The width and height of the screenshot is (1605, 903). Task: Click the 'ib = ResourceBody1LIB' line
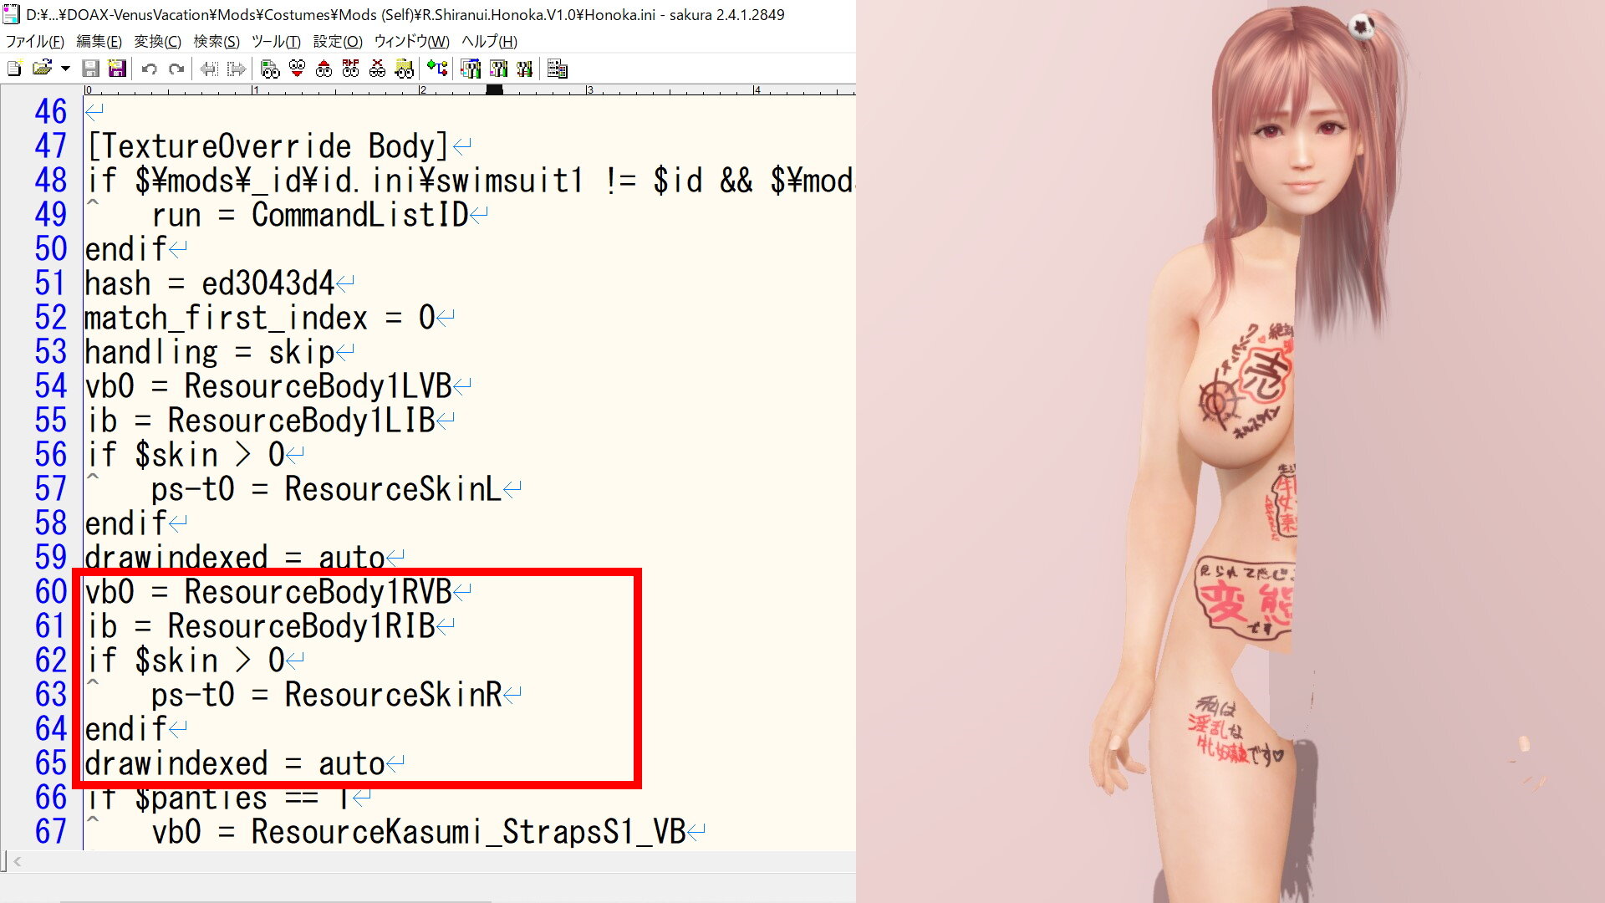click(260, 421)
